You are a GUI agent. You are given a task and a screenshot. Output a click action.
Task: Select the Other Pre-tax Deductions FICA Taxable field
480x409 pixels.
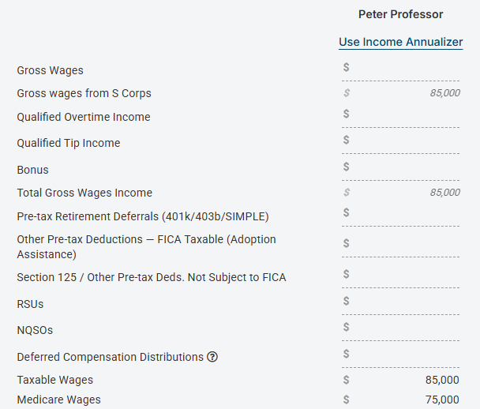pyautogui.click(x=401, y=247)
